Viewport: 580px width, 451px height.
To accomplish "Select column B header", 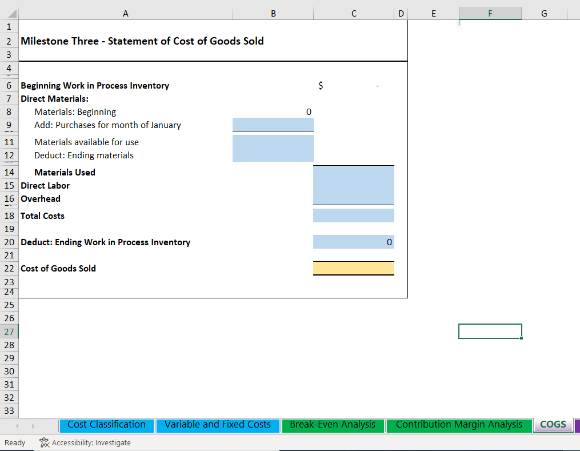I will pyautogui.click(x=273, y=14).
